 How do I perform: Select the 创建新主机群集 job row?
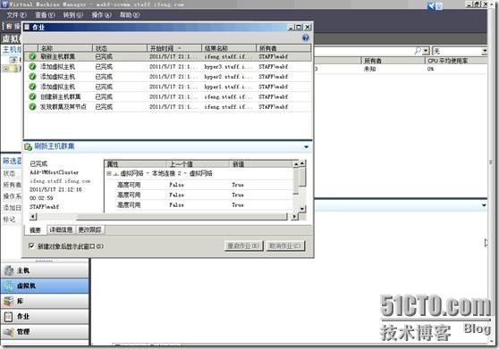pyautogui.click(x=168, y=96)
